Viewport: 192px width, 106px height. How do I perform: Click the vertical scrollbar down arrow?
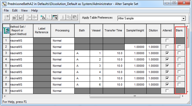pos(188,92)
